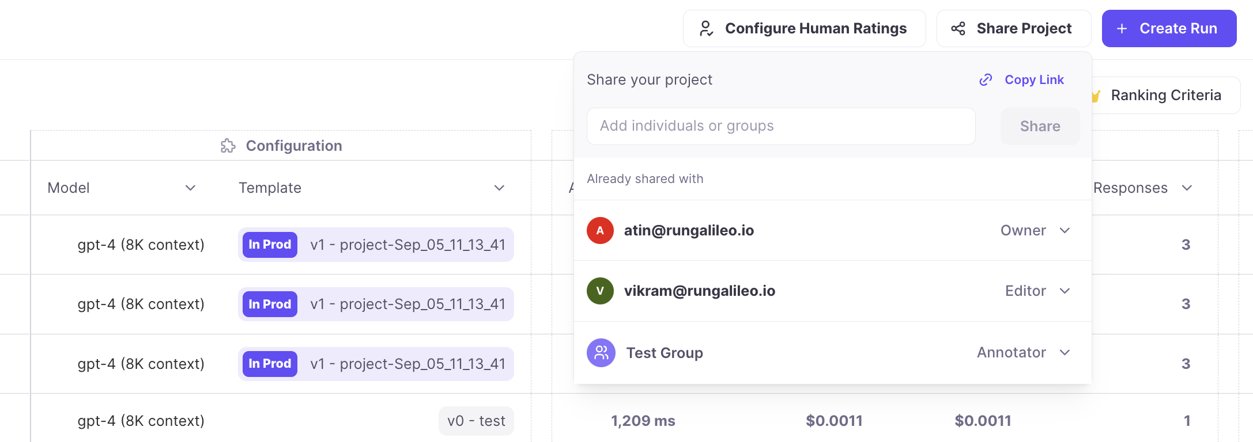This screenshot has height=442, width=1253.
Task: Click the share nodes icon
Action: pyautogui.click(x=958, y=28)
